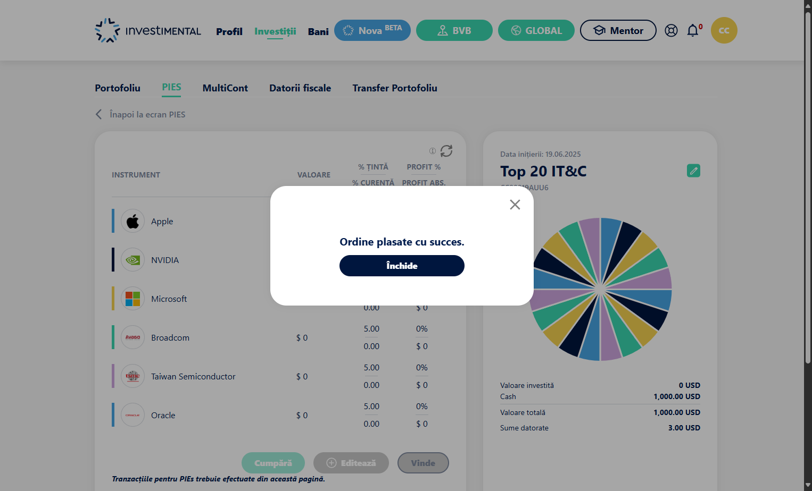Open the Bani menu
This screenshot has width=812, height=491.
pos(318,31)
